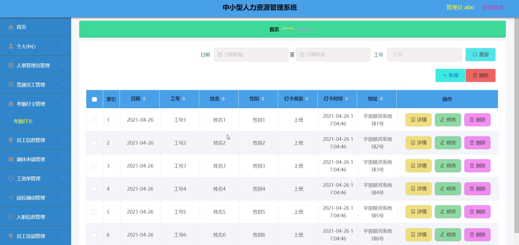Click calendar icon in 日期起始 field
519x245 pixels.
(x=220, y=55)
